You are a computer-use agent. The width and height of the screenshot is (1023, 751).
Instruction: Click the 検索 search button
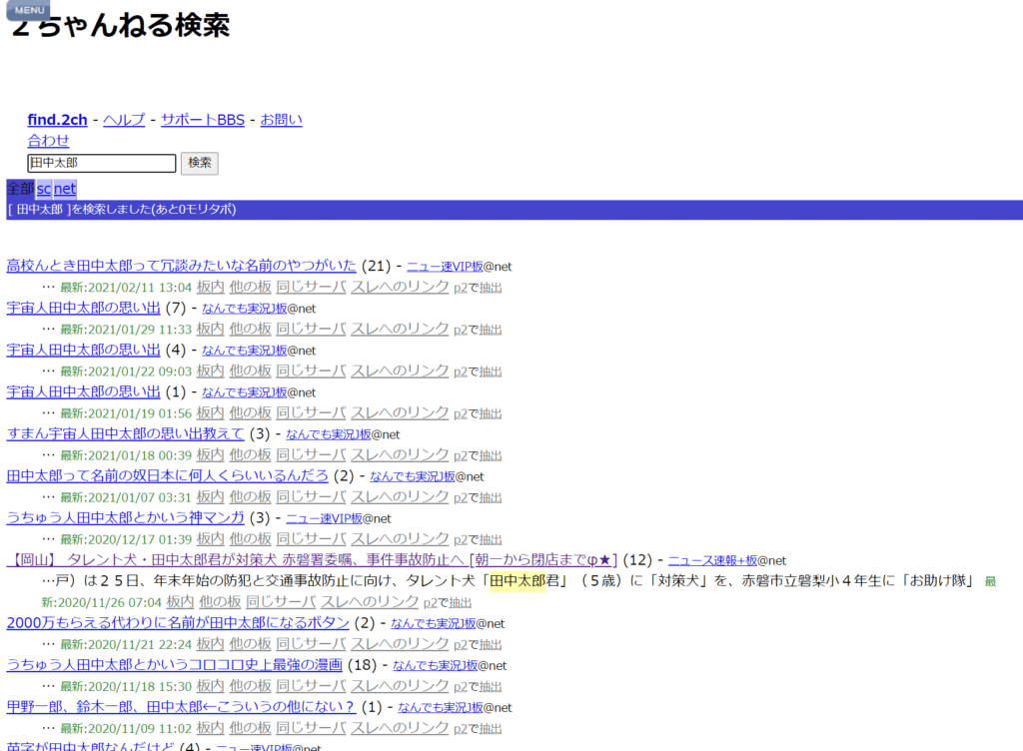200,163
